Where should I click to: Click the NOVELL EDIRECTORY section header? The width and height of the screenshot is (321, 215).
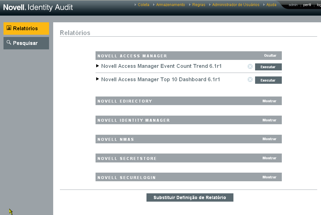point(189,101)
